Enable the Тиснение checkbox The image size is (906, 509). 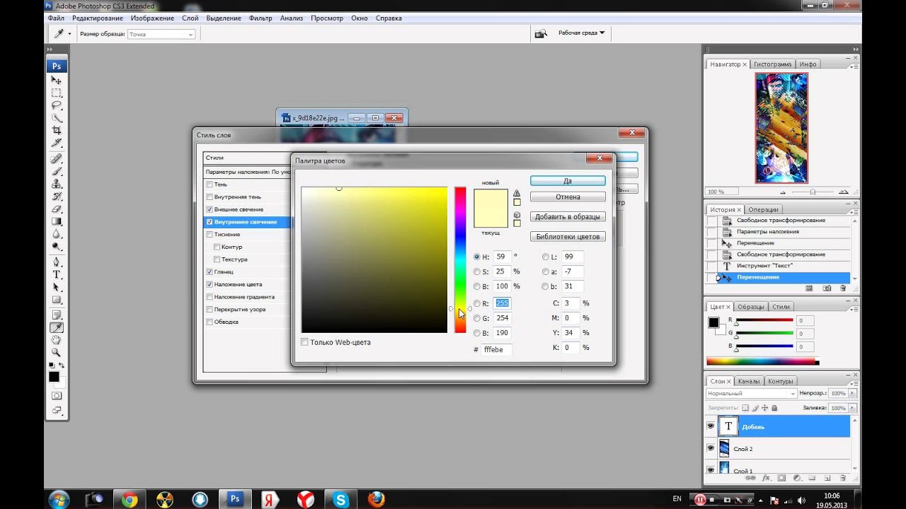210,235
